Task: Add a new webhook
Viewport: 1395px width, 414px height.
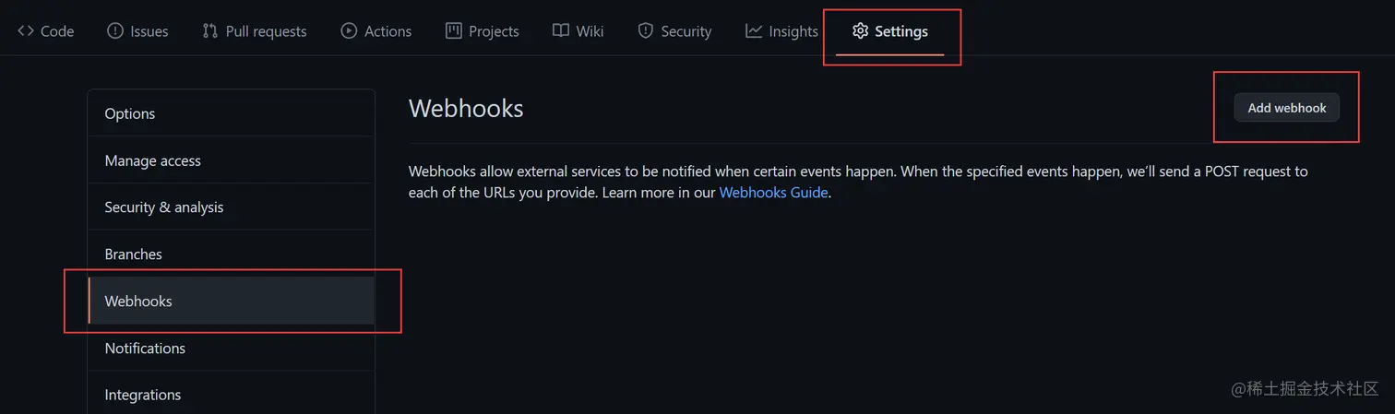Action: [1287, 108]
